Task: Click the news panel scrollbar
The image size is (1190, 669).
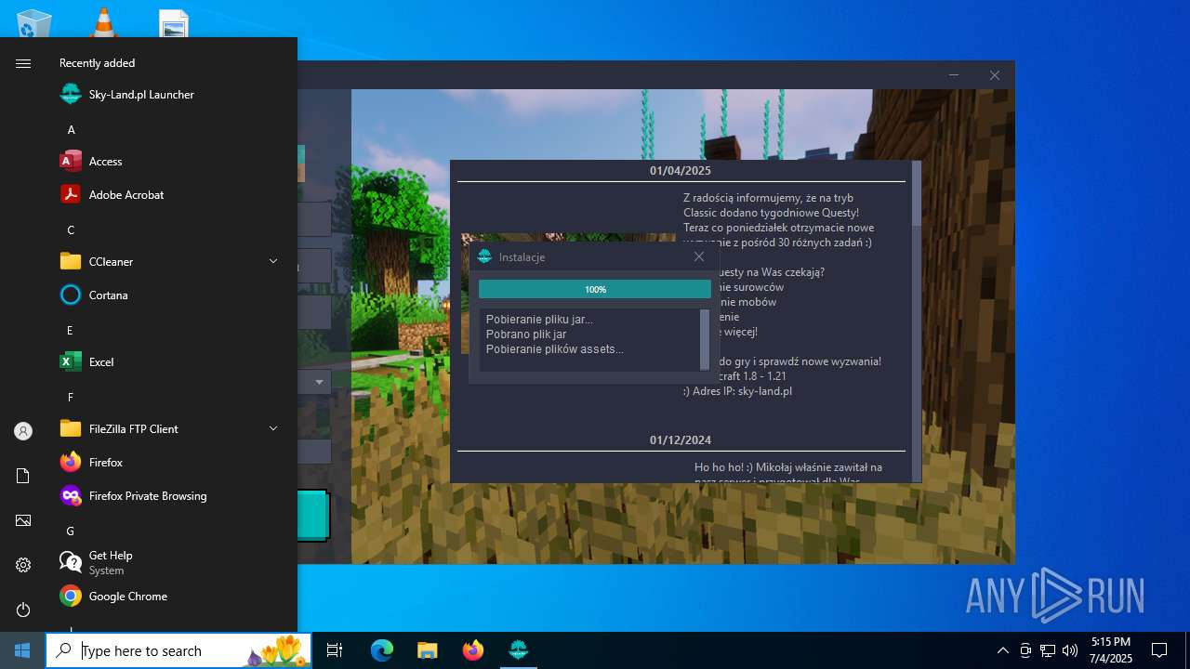Action: coord(917,195)
